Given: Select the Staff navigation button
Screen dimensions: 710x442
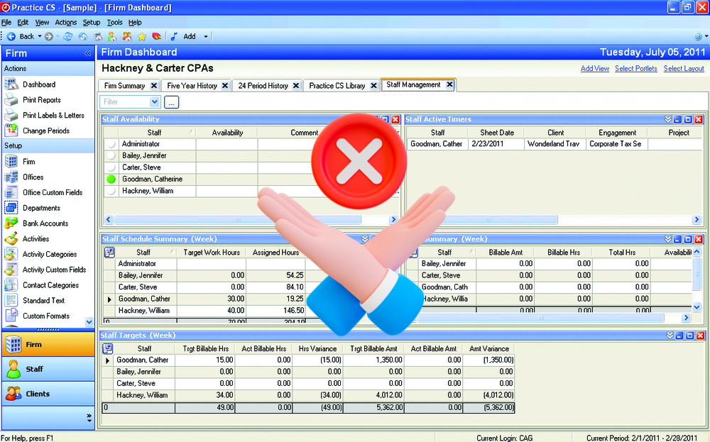Looking at the screenshot, I should tap(48, 369).
